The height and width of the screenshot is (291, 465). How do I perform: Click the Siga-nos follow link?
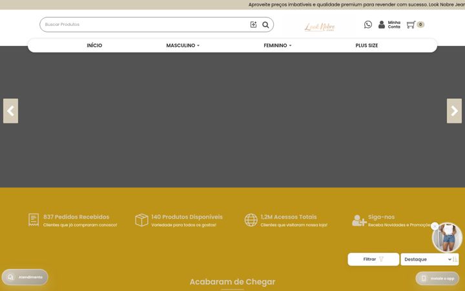tap(382, 217)
